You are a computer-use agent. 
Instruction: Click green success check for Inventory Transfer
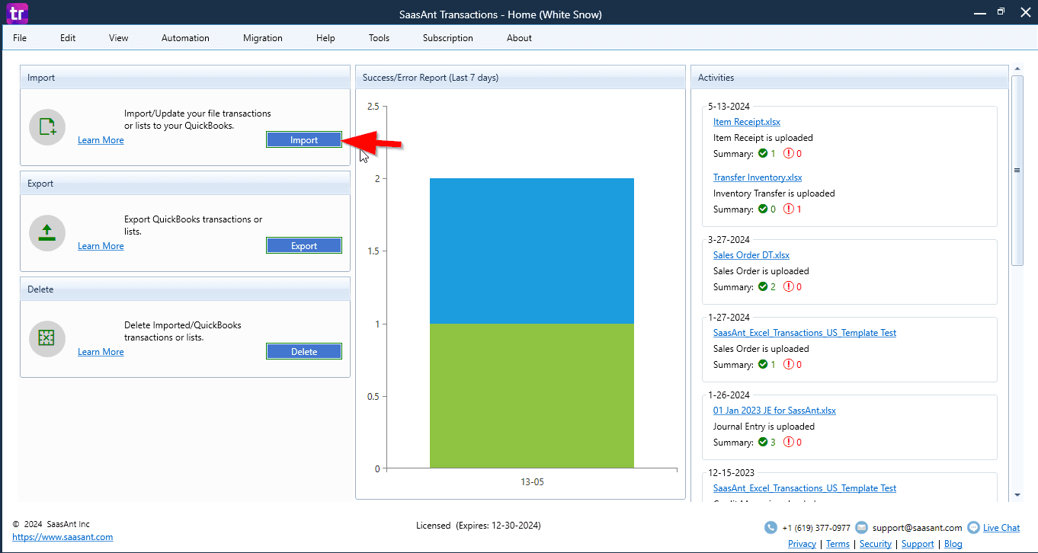762,209
